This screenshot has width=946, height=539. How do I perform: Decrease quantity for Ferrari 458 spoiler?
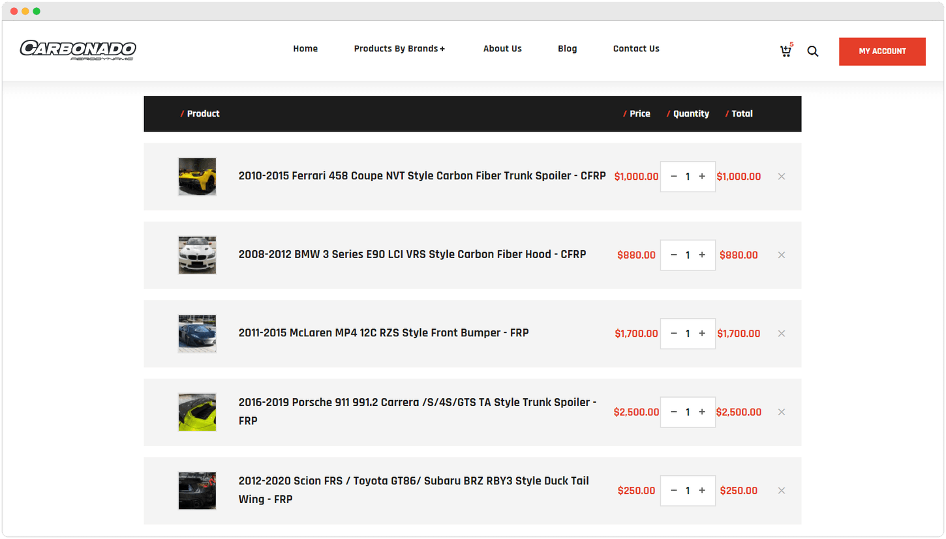pyautogui.click(x=674, y=177)
